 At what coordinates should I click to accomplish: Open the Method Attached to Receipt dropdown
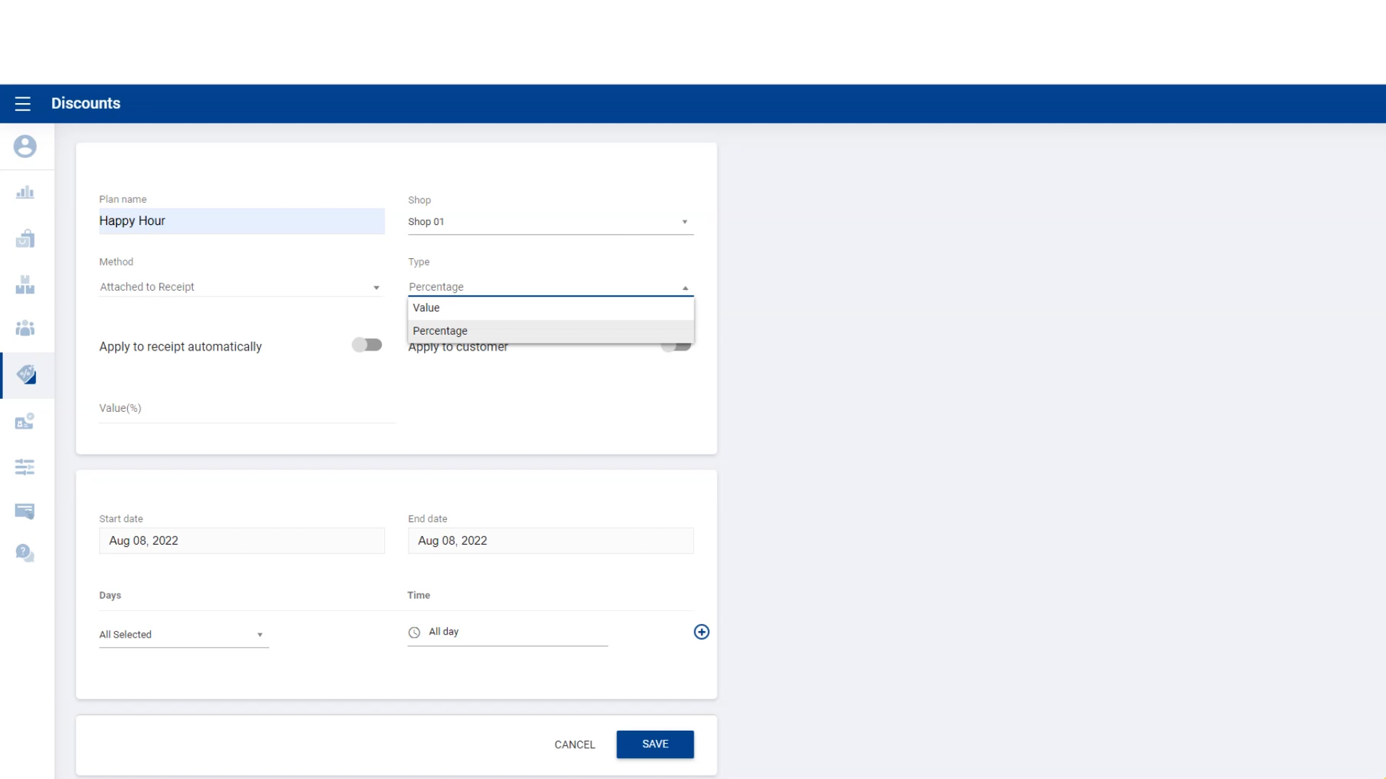pyautogui.click(x=240, y=287)
